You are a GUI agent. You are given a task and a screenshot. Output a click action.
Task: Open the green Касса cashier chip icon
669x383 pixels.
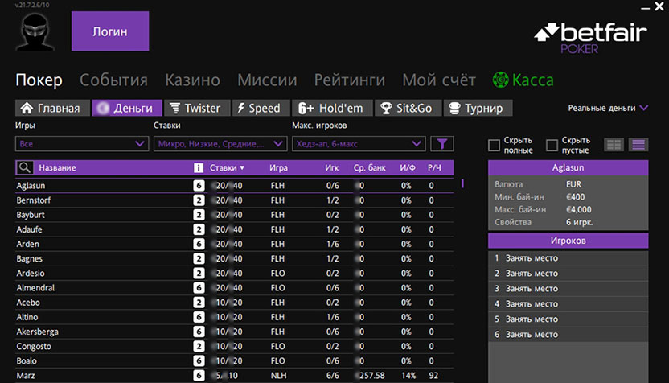501,80
